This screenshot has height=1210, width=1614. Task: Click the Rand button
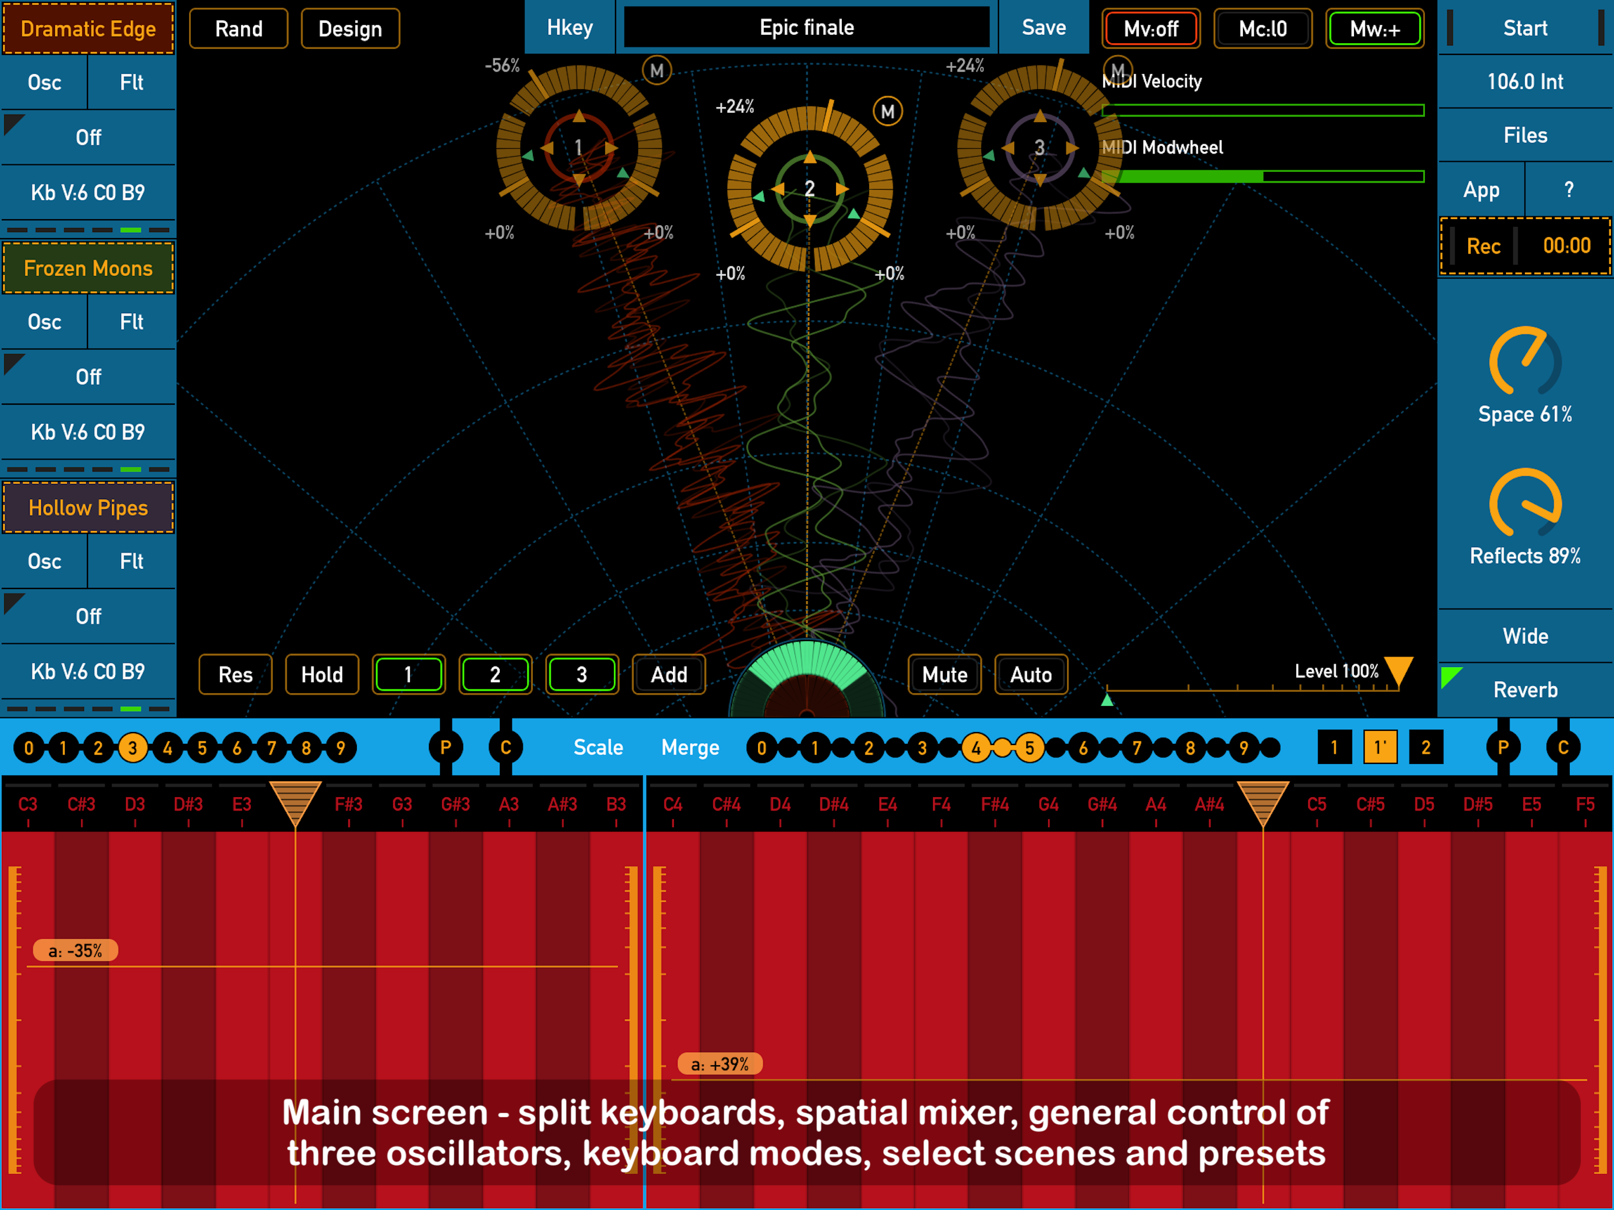pyautogui.click(x=239, y=29)
